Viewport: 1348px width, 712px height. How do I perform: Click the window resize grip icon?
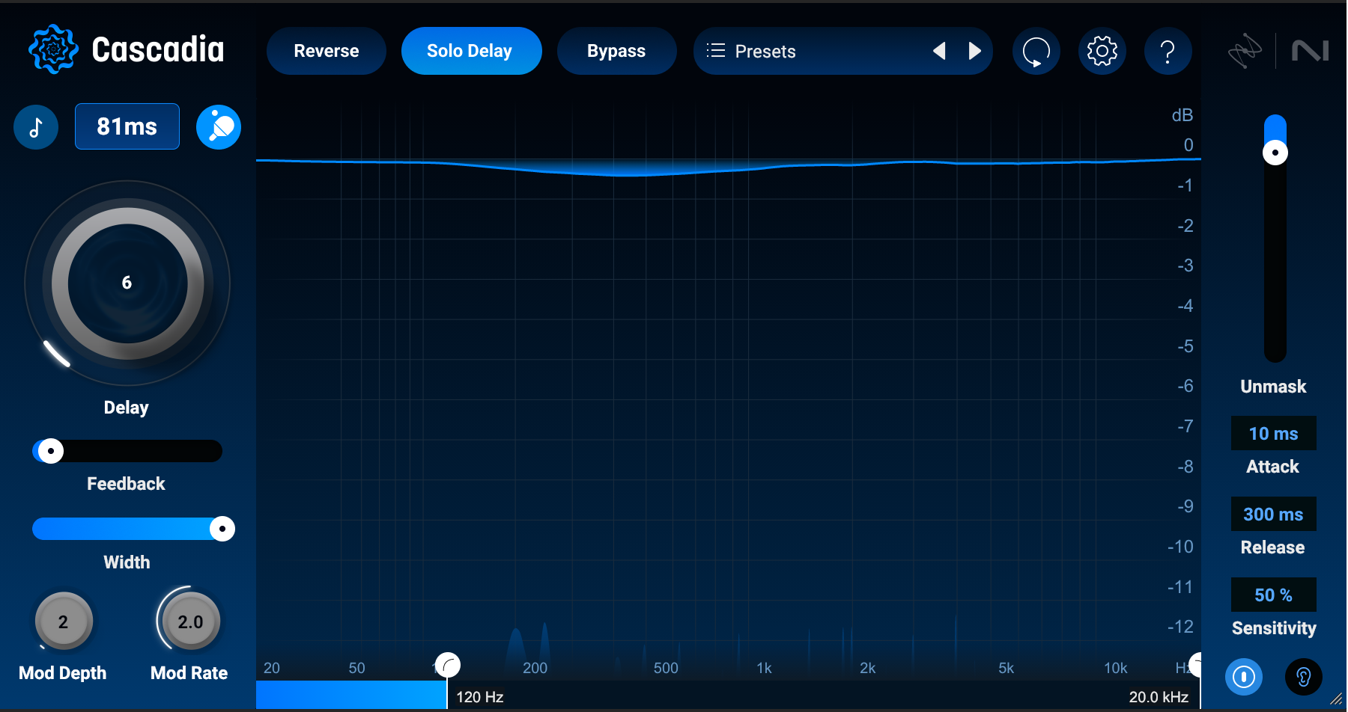1336,699
